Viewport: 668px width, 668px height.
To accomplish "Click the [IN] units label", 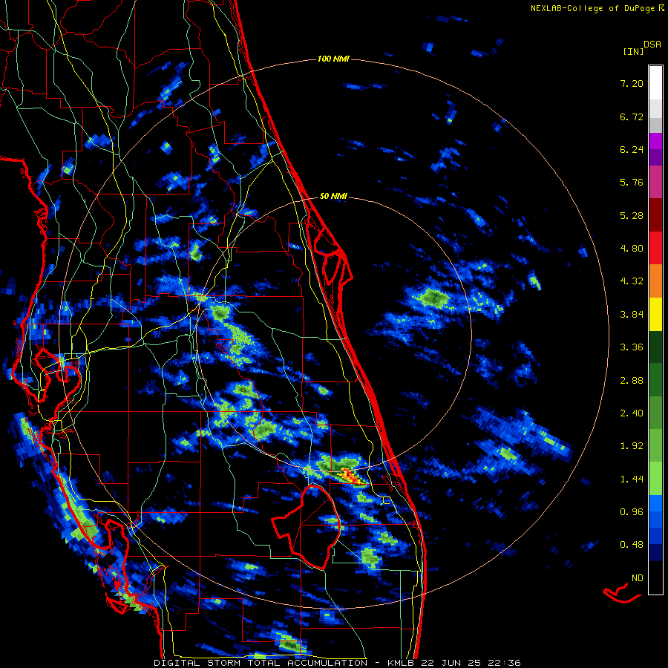I will coord(634,51).
